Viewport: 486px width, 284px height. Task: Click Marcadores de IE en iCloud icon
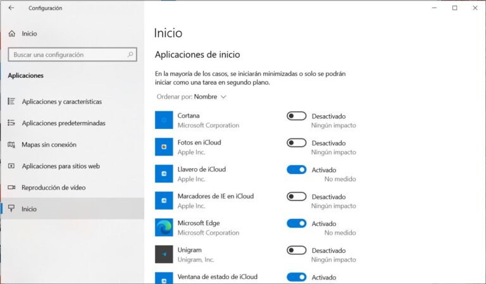pos(164,201)
